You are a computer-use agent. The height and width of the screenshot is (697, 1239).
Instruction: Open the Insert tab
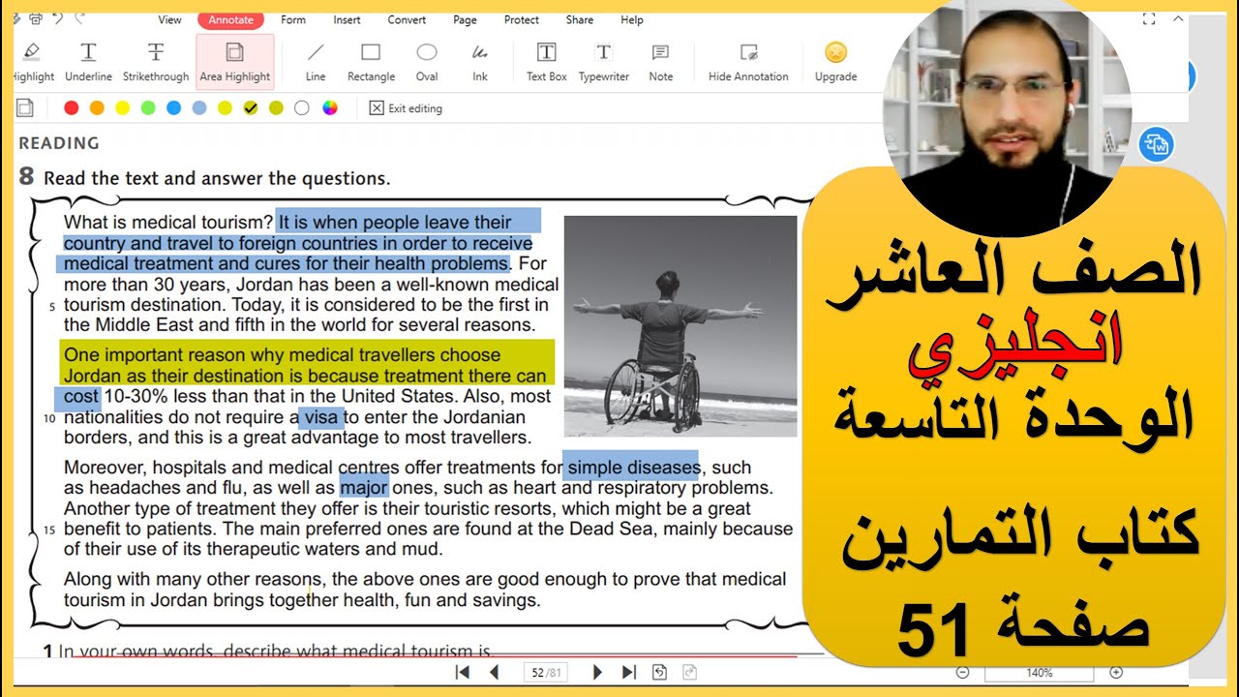click(x=347, y=19)
